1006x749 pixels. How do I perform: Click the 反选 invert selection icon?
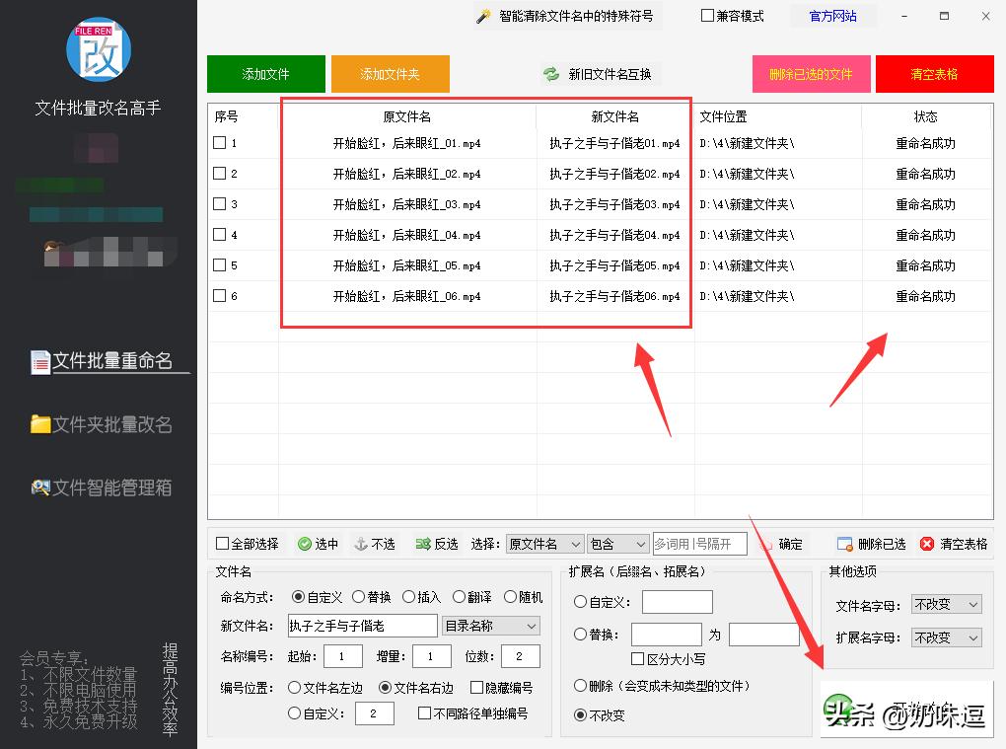click(422, 542)
